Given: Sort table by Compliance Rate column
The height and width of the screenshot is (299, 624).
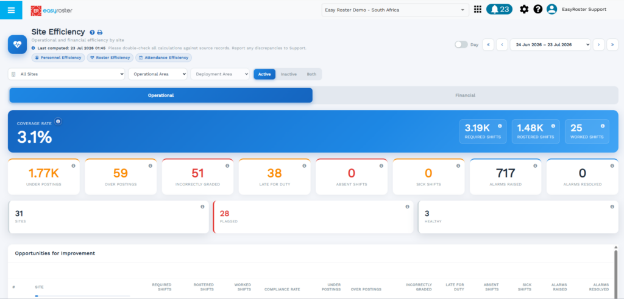Looking at the screenshot, I should coord(282,289).
